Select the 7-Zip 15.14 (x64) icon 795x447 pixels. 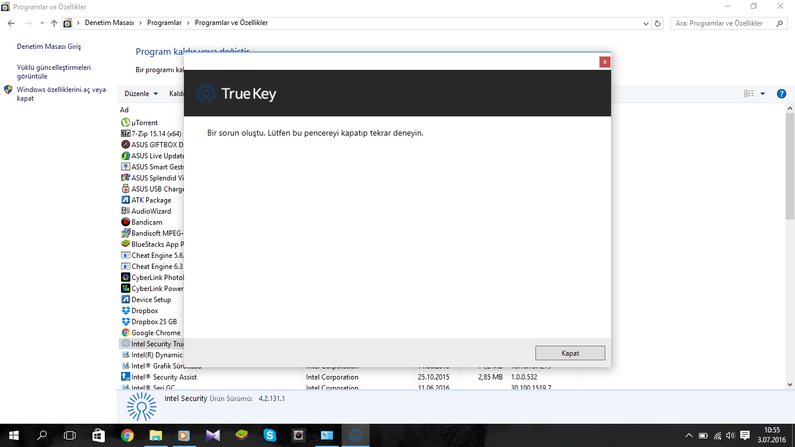125,134
